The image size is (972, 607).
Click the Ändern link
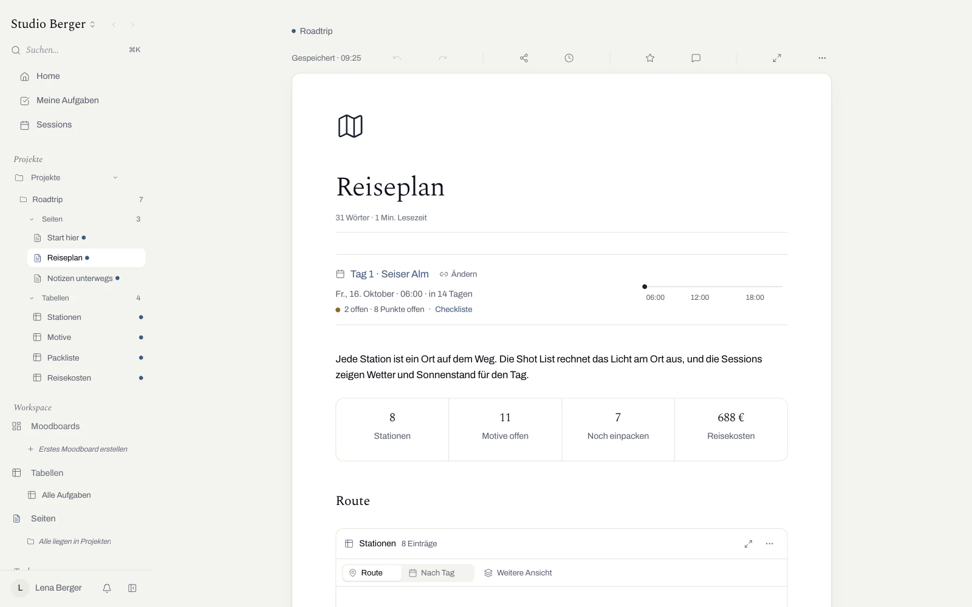(459, 274)
